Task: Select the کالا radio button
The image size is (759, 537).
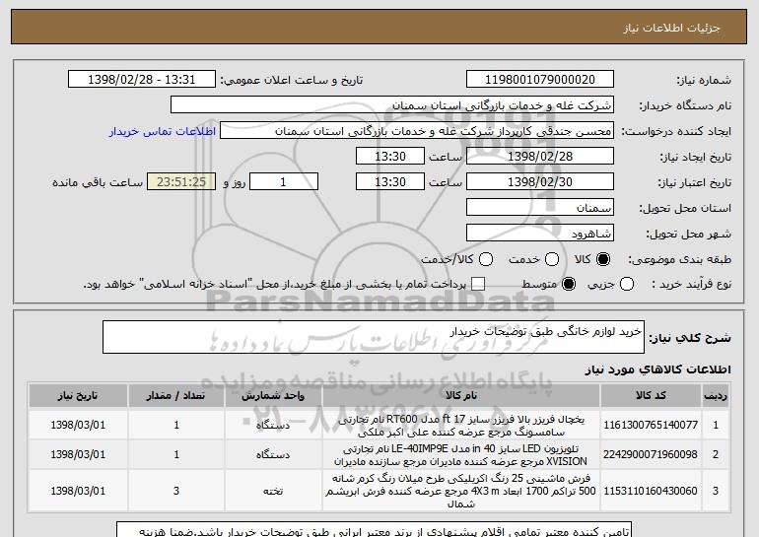Action: click(x=603, y=259)
